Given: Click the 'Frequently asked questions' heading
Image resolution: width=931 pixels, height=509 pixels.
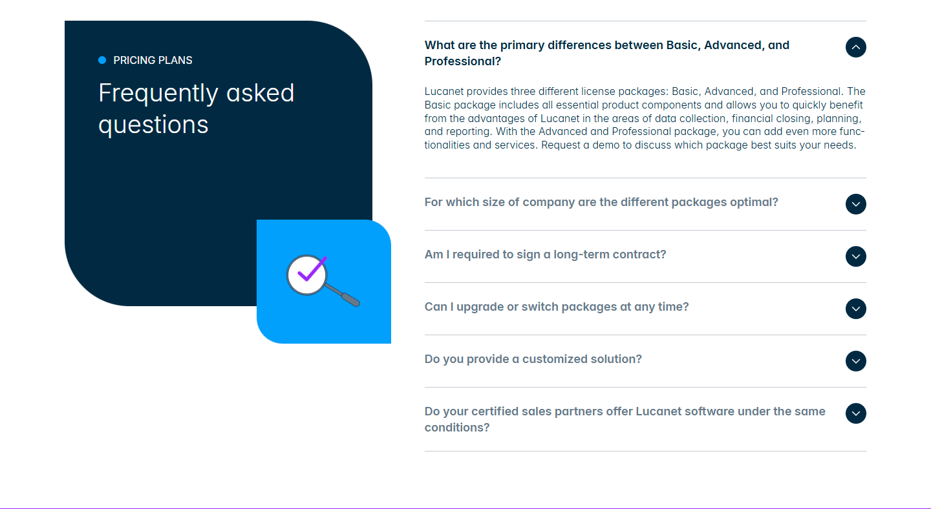Looking at the screenshot, I should (x=196, y=109).
